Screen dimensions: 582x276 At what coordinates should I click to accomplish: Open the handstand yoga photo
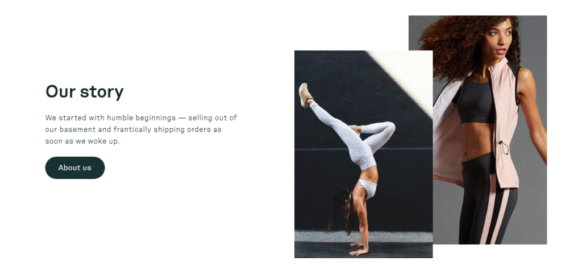click(x=363, y=154)
